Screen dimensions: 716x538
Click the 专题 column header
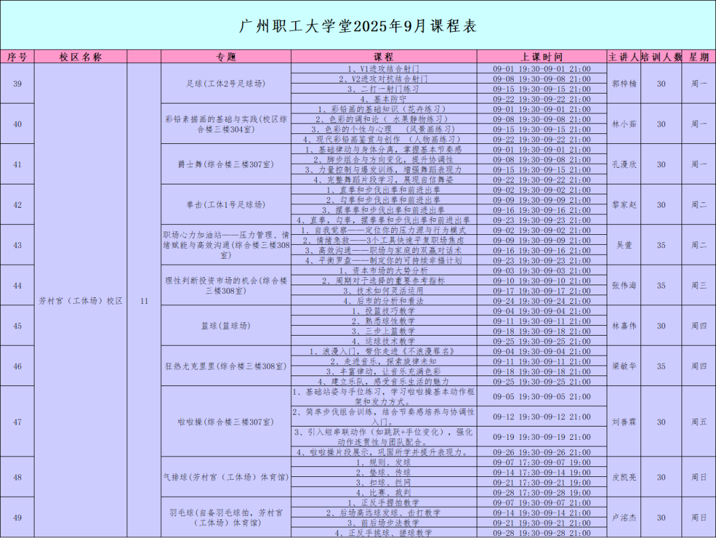pyautogui.click(x=226, y=57)
